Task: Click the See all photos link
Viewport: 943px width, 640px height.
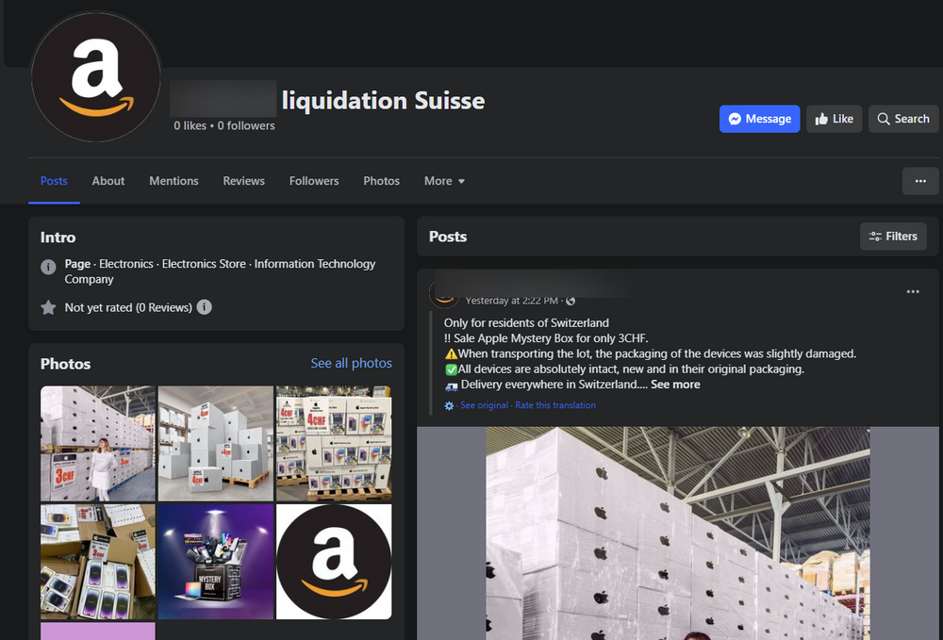Action: pyautogui.click(x=351, y=363)
